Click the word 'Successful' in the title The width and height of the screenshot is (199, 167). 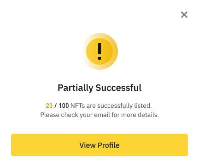(118, 88)
